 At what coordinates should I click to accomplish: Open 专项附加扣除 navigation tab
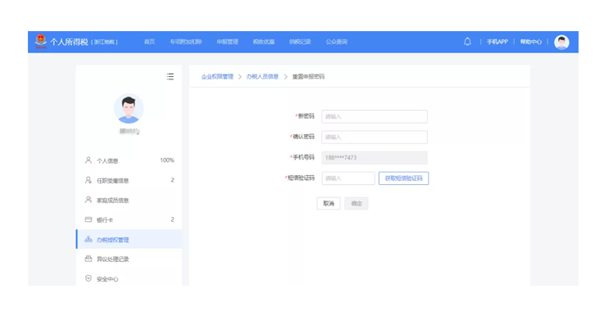pos(186,42)
